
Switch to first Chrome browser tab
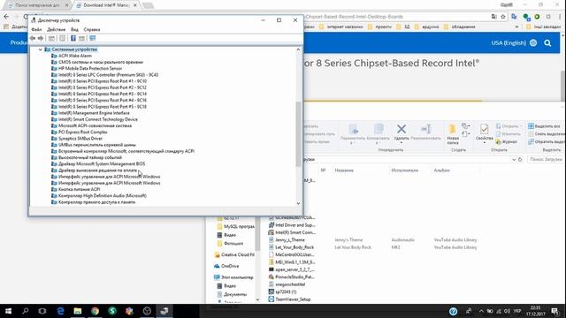click(38, 5)
